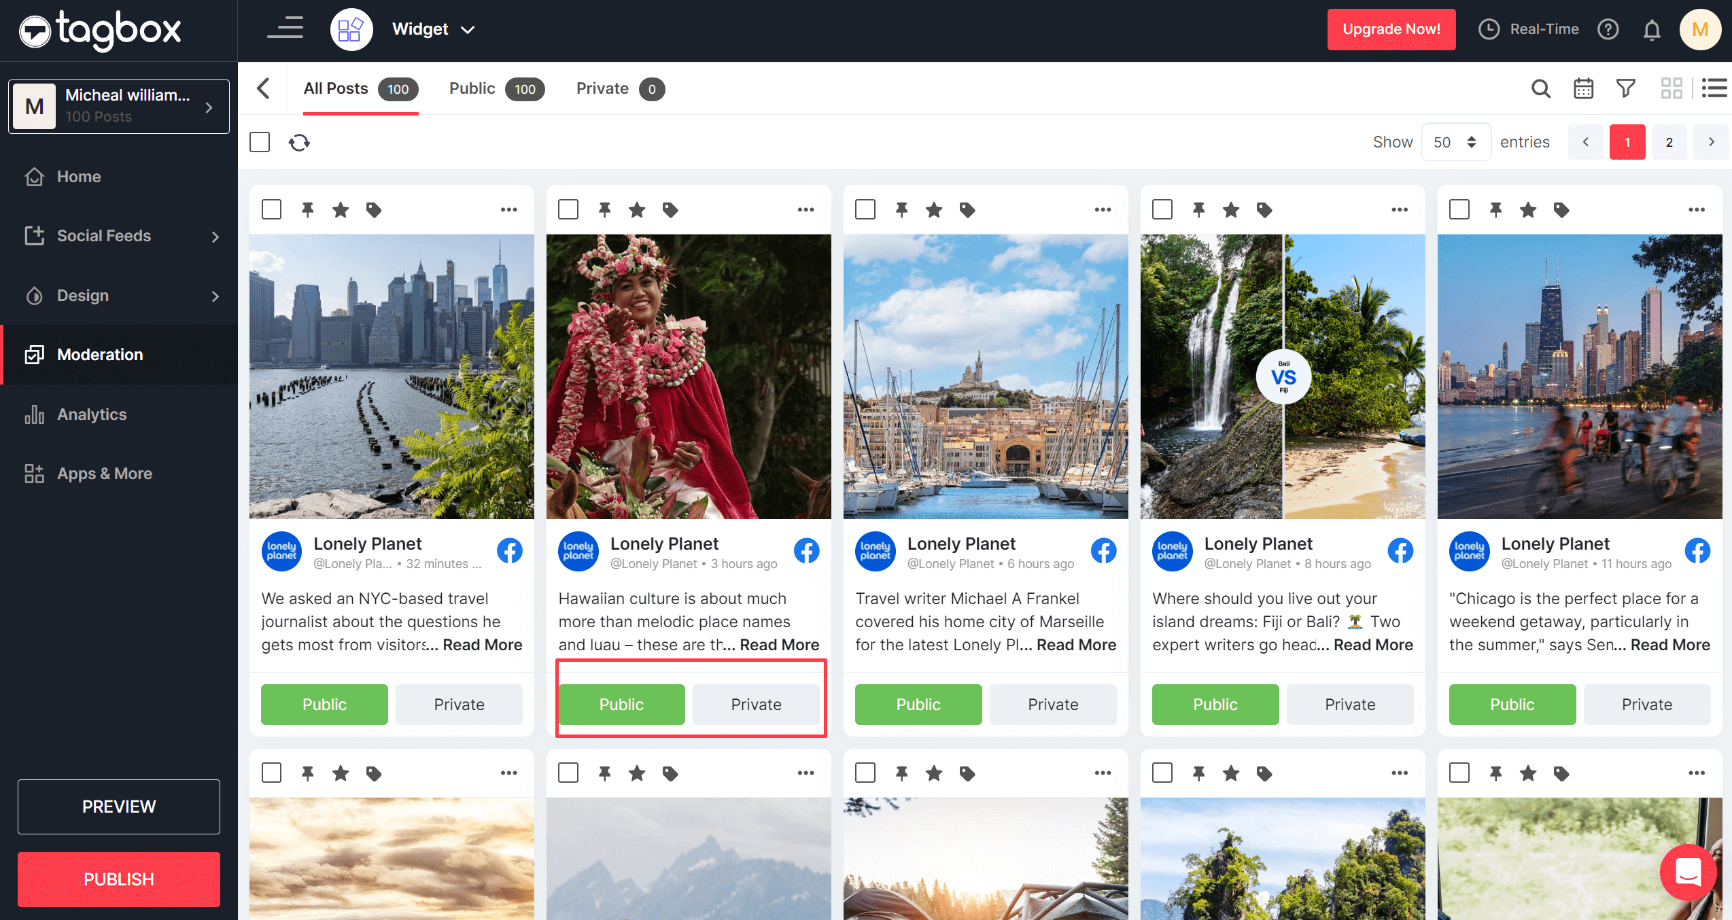Select the Moderation section in sidebar

99,354
